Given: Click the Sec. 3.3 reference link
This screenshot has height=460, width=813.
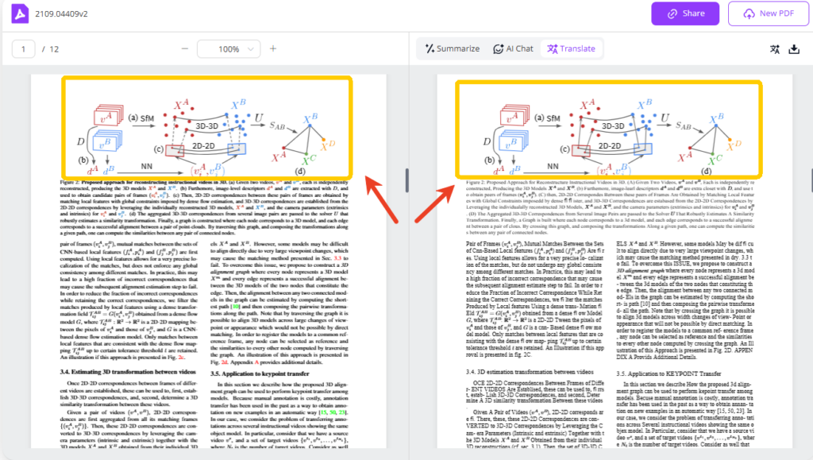Looking at the screenshot, I should [x=338, y=258].
